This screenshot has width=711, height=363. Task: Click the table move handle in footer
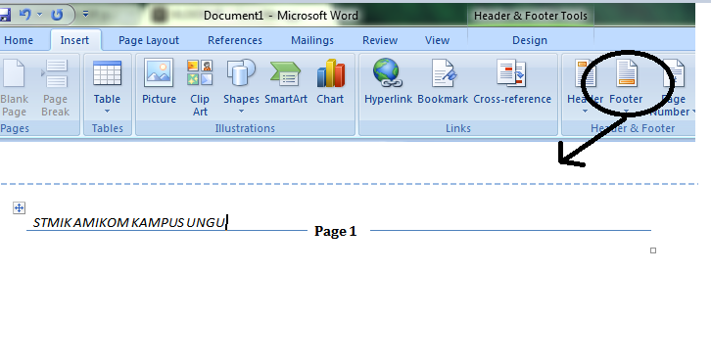(19, 208)
